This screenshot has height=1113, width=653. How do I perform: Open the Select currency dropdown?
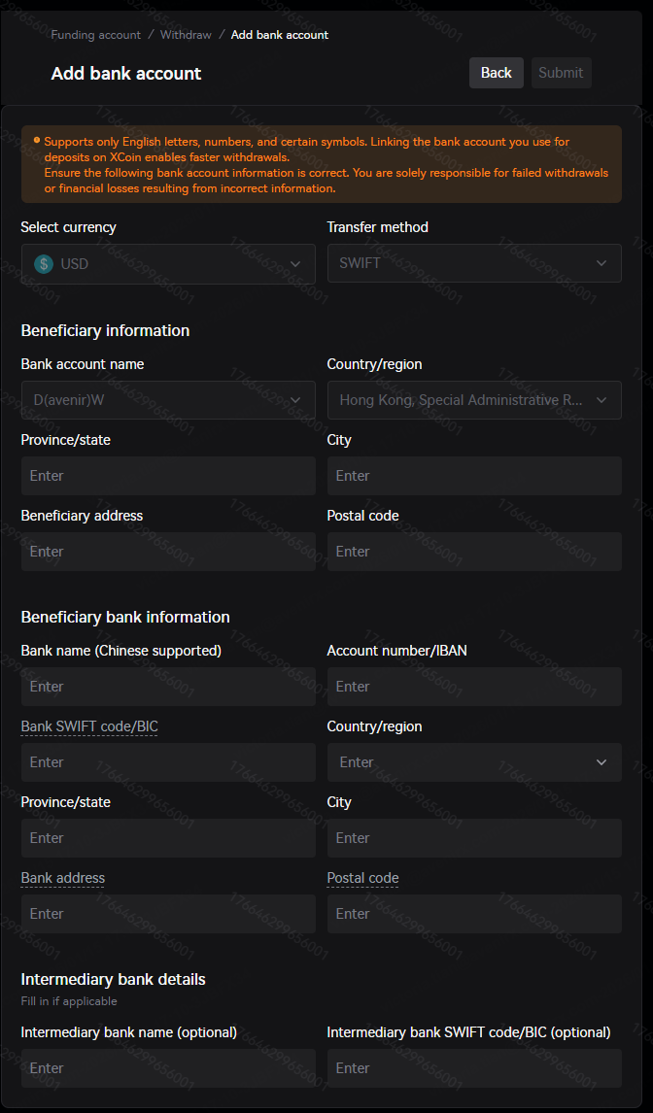168,264
